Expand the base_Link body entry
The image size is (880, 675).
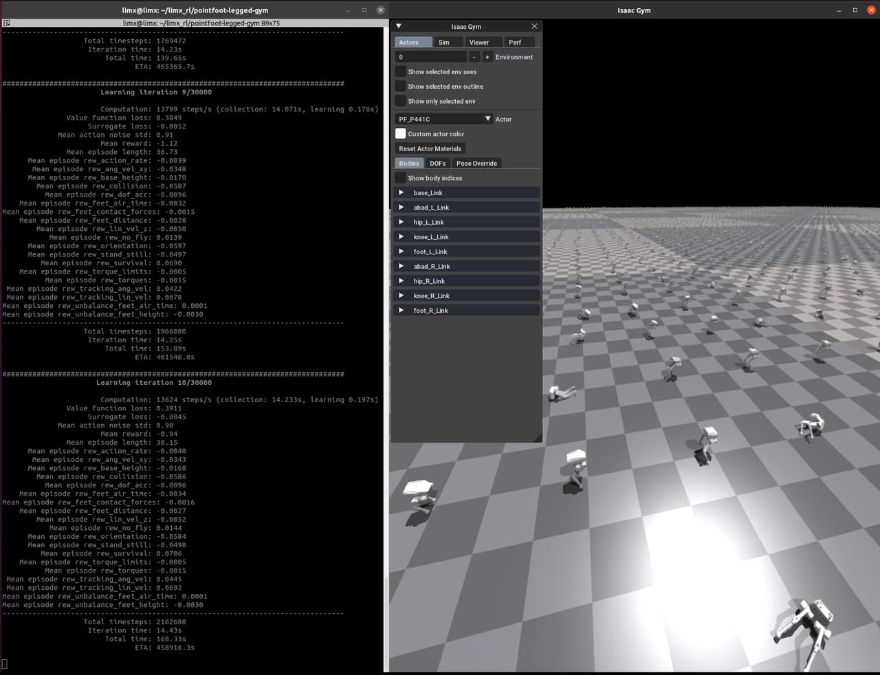pyautogui.click(x=401, y=192)
